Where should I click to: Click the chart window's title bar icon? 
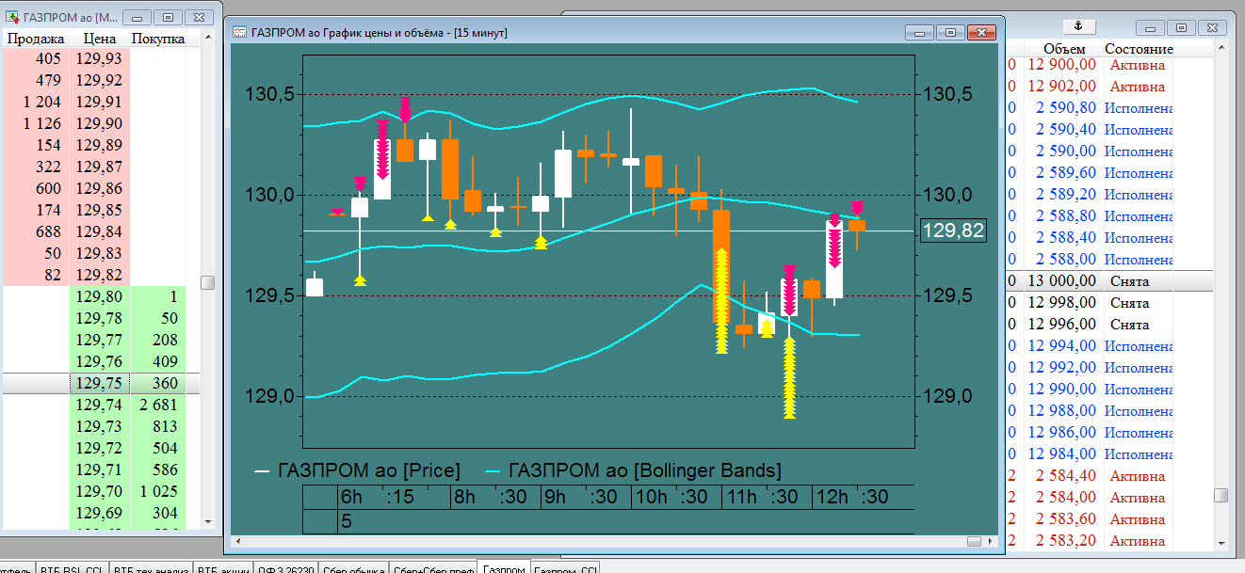point(239,32)
